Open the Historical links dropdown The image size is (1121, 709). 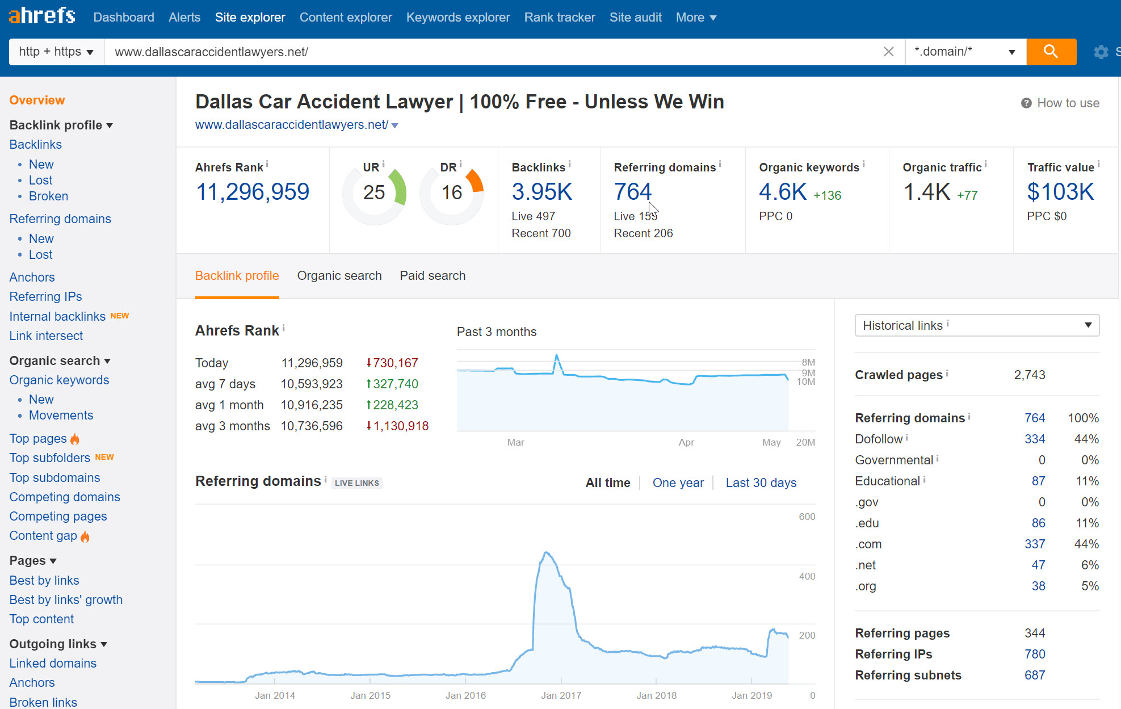click(x=977, y=325)
